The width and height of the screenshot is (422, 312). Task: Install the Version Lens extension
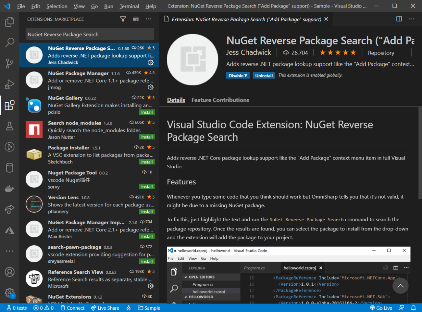click(x=147, y=212)
